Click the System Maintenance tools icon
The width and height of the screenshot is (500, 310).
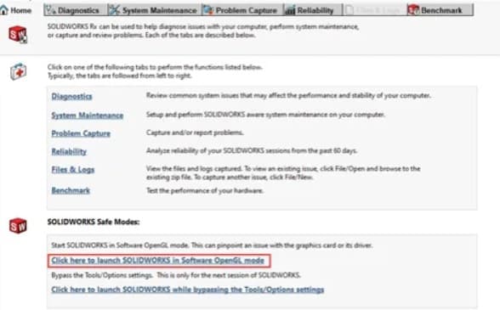tap(114, 10)
